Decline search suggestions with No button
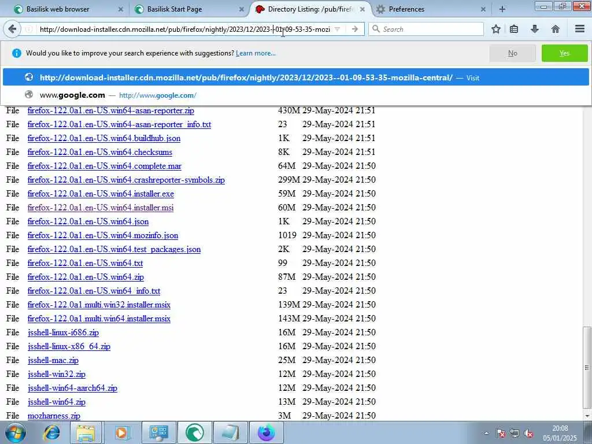 point(512,53)
